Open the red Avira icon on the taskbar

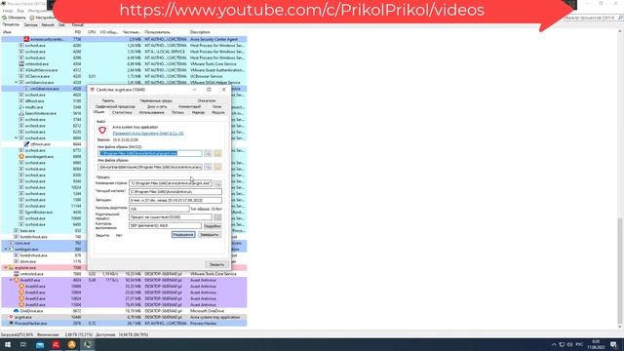[x=56, y=344]
